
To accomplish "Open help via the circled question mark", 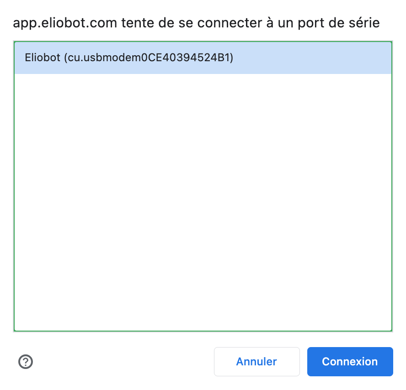I will click(x=26, y=362).
